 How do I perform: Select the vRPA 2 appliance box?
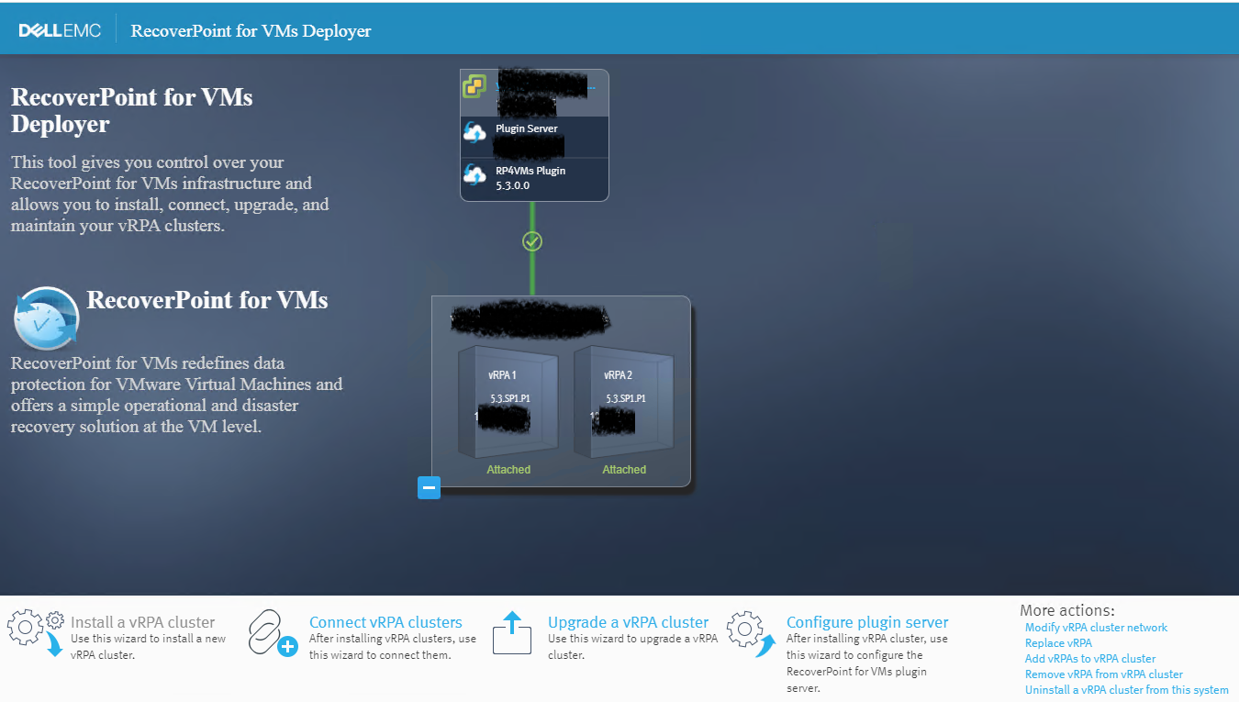pos(624,400)
